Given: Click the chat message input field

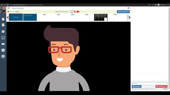Looking at the screenshot, I should coord(150,84).
